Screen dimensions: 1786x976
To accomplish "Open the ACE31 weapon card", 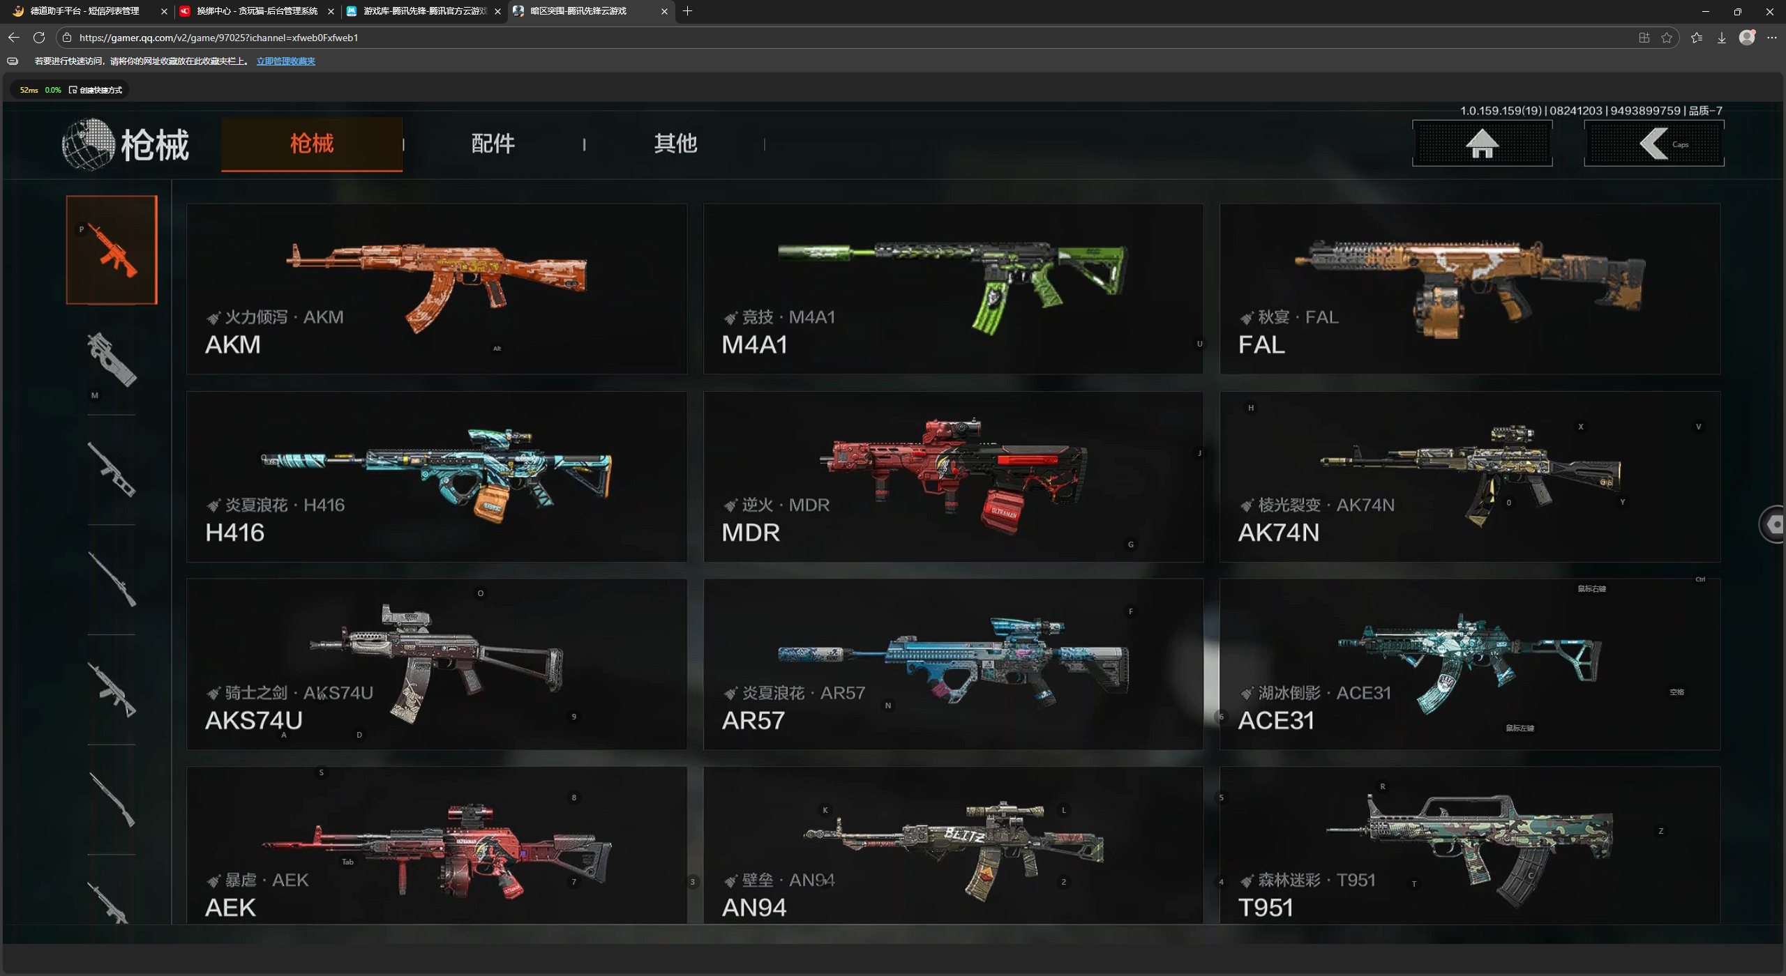I will click(x=1469, y=664).
